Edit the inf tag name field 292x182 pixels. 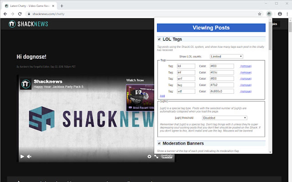click(x=186, y=72)
